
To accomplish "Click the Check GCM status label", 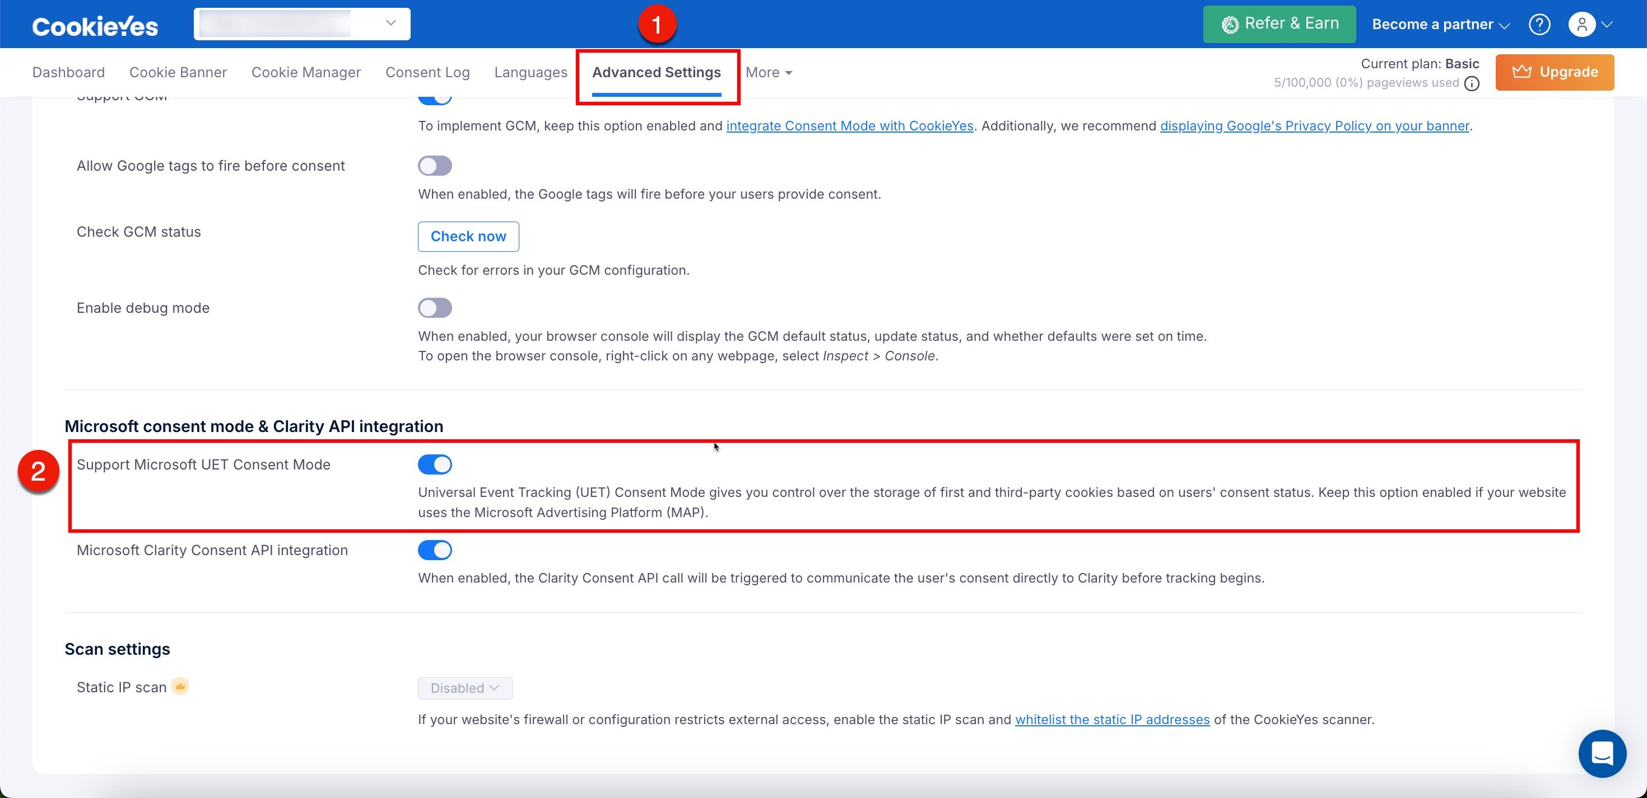I will (x=139, y=231).
